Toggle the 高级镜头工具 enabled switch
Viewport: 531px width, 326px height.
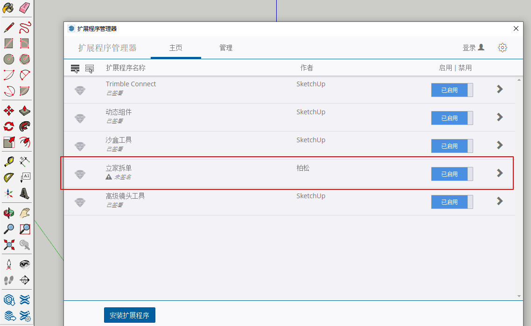pyautogui.click(x=452, y=202)
